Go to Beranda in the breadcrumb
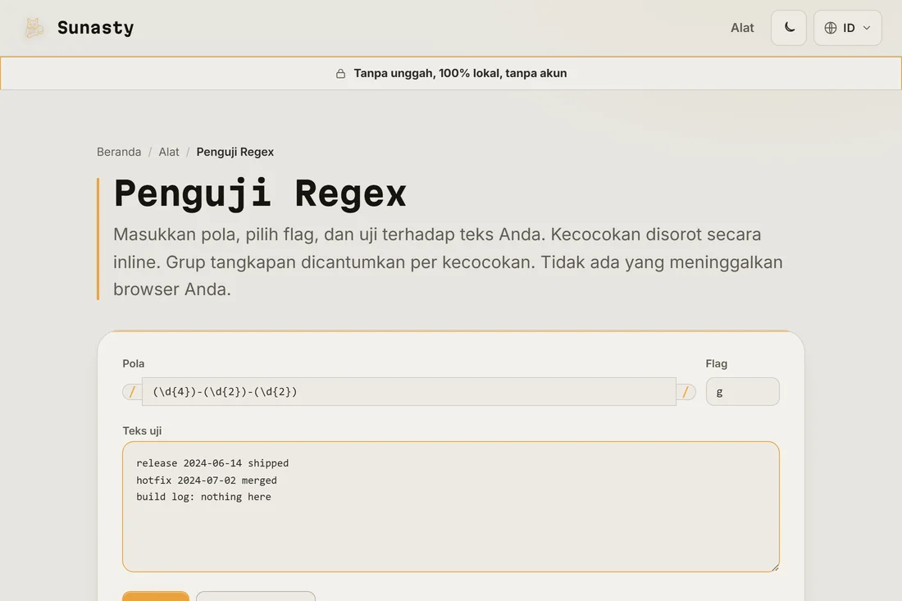 pyautogui.click(x=119, y=152)
